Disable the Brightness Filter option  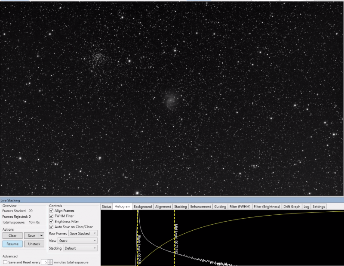pyautogui.click(x=52, y=221)
